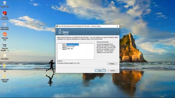Open the Source Code feature dropdown
Image resolution: width=175 pixels, height=98 pixels.
click(64, 47)
